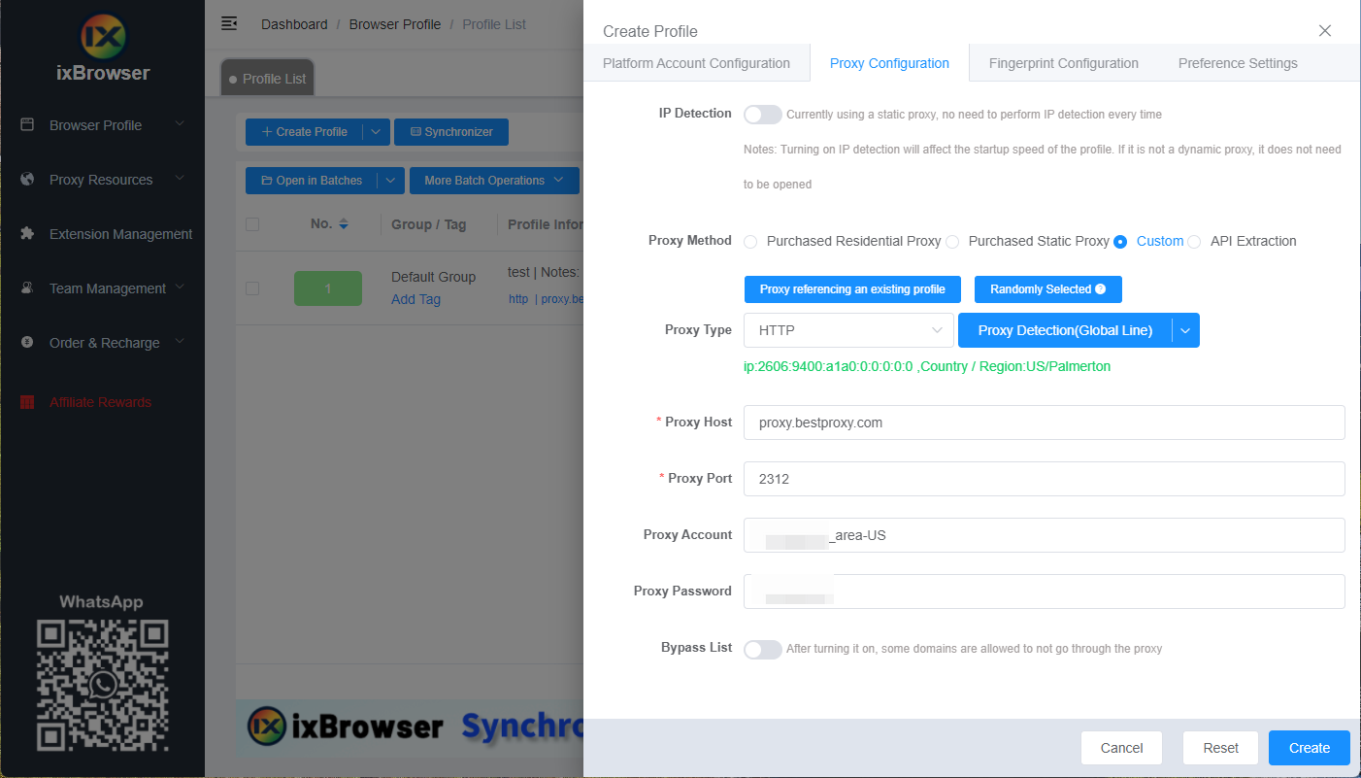Enable the Bypass List switch

point(763,649)
